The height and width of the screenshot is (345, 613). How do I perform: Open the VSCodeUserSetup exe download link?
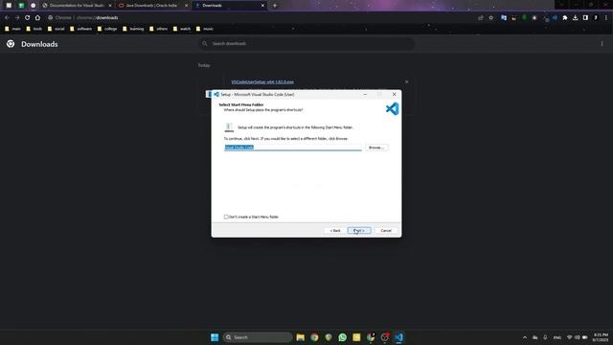coord(262,82)
